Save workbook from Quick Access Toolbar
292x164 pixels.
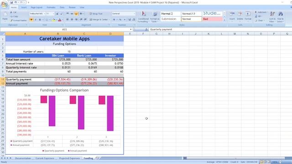coord(11,2)
